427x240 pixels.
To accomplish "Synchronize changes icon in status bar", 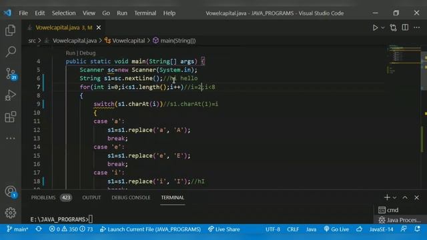I will click(x=39, y=229).
